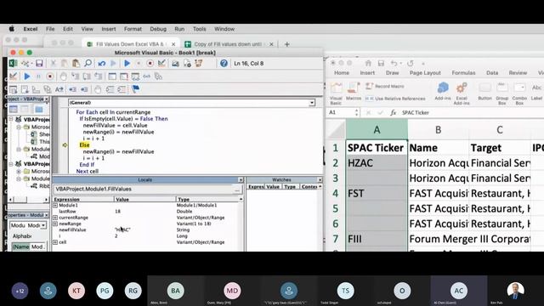
Task: Open the Run menu
Action: [x=179, y=29]
